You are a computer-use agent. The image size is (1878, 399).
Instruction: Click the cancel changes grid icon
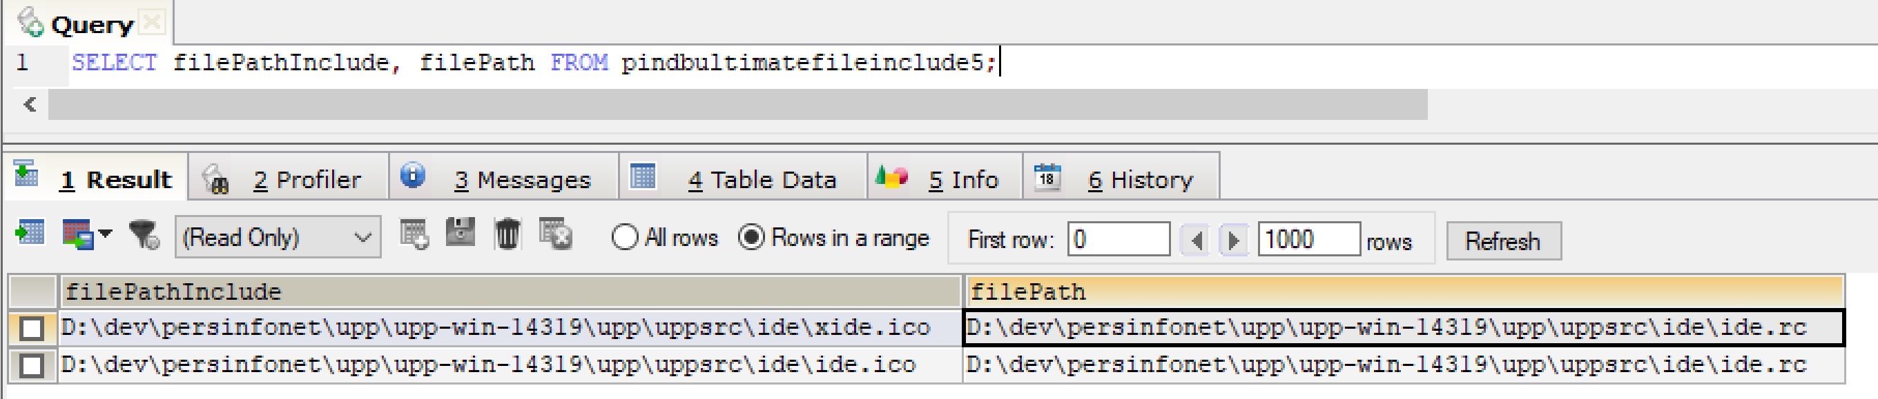point(556,234)
